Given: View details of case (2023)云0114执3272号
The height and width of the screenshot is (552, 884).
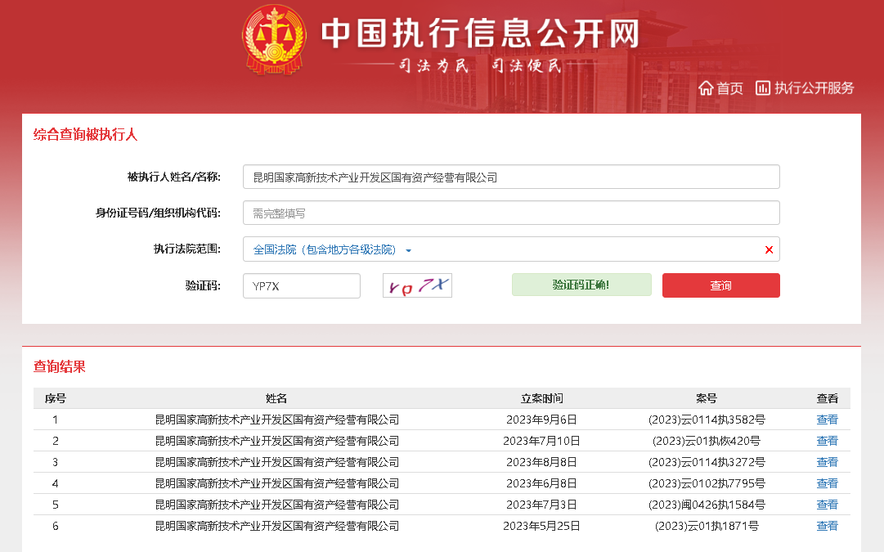Looking at the screenshot, I should [x=827, y=462].
